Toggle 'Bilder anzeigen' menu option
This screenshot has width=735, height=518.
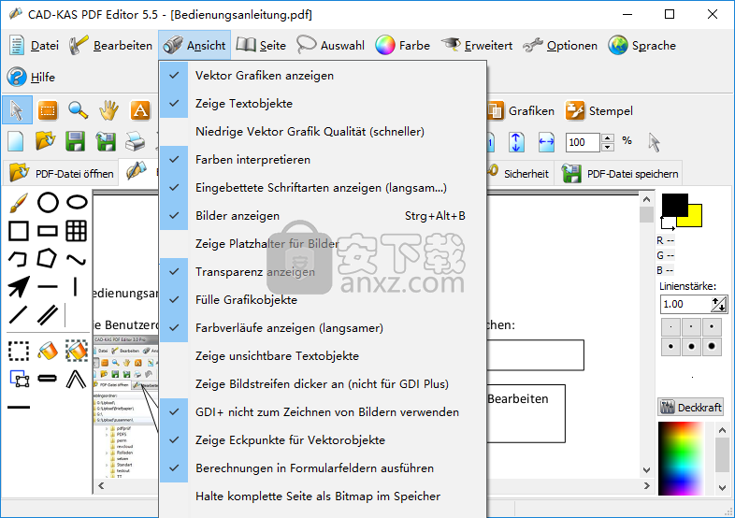[x=323, y=216]
